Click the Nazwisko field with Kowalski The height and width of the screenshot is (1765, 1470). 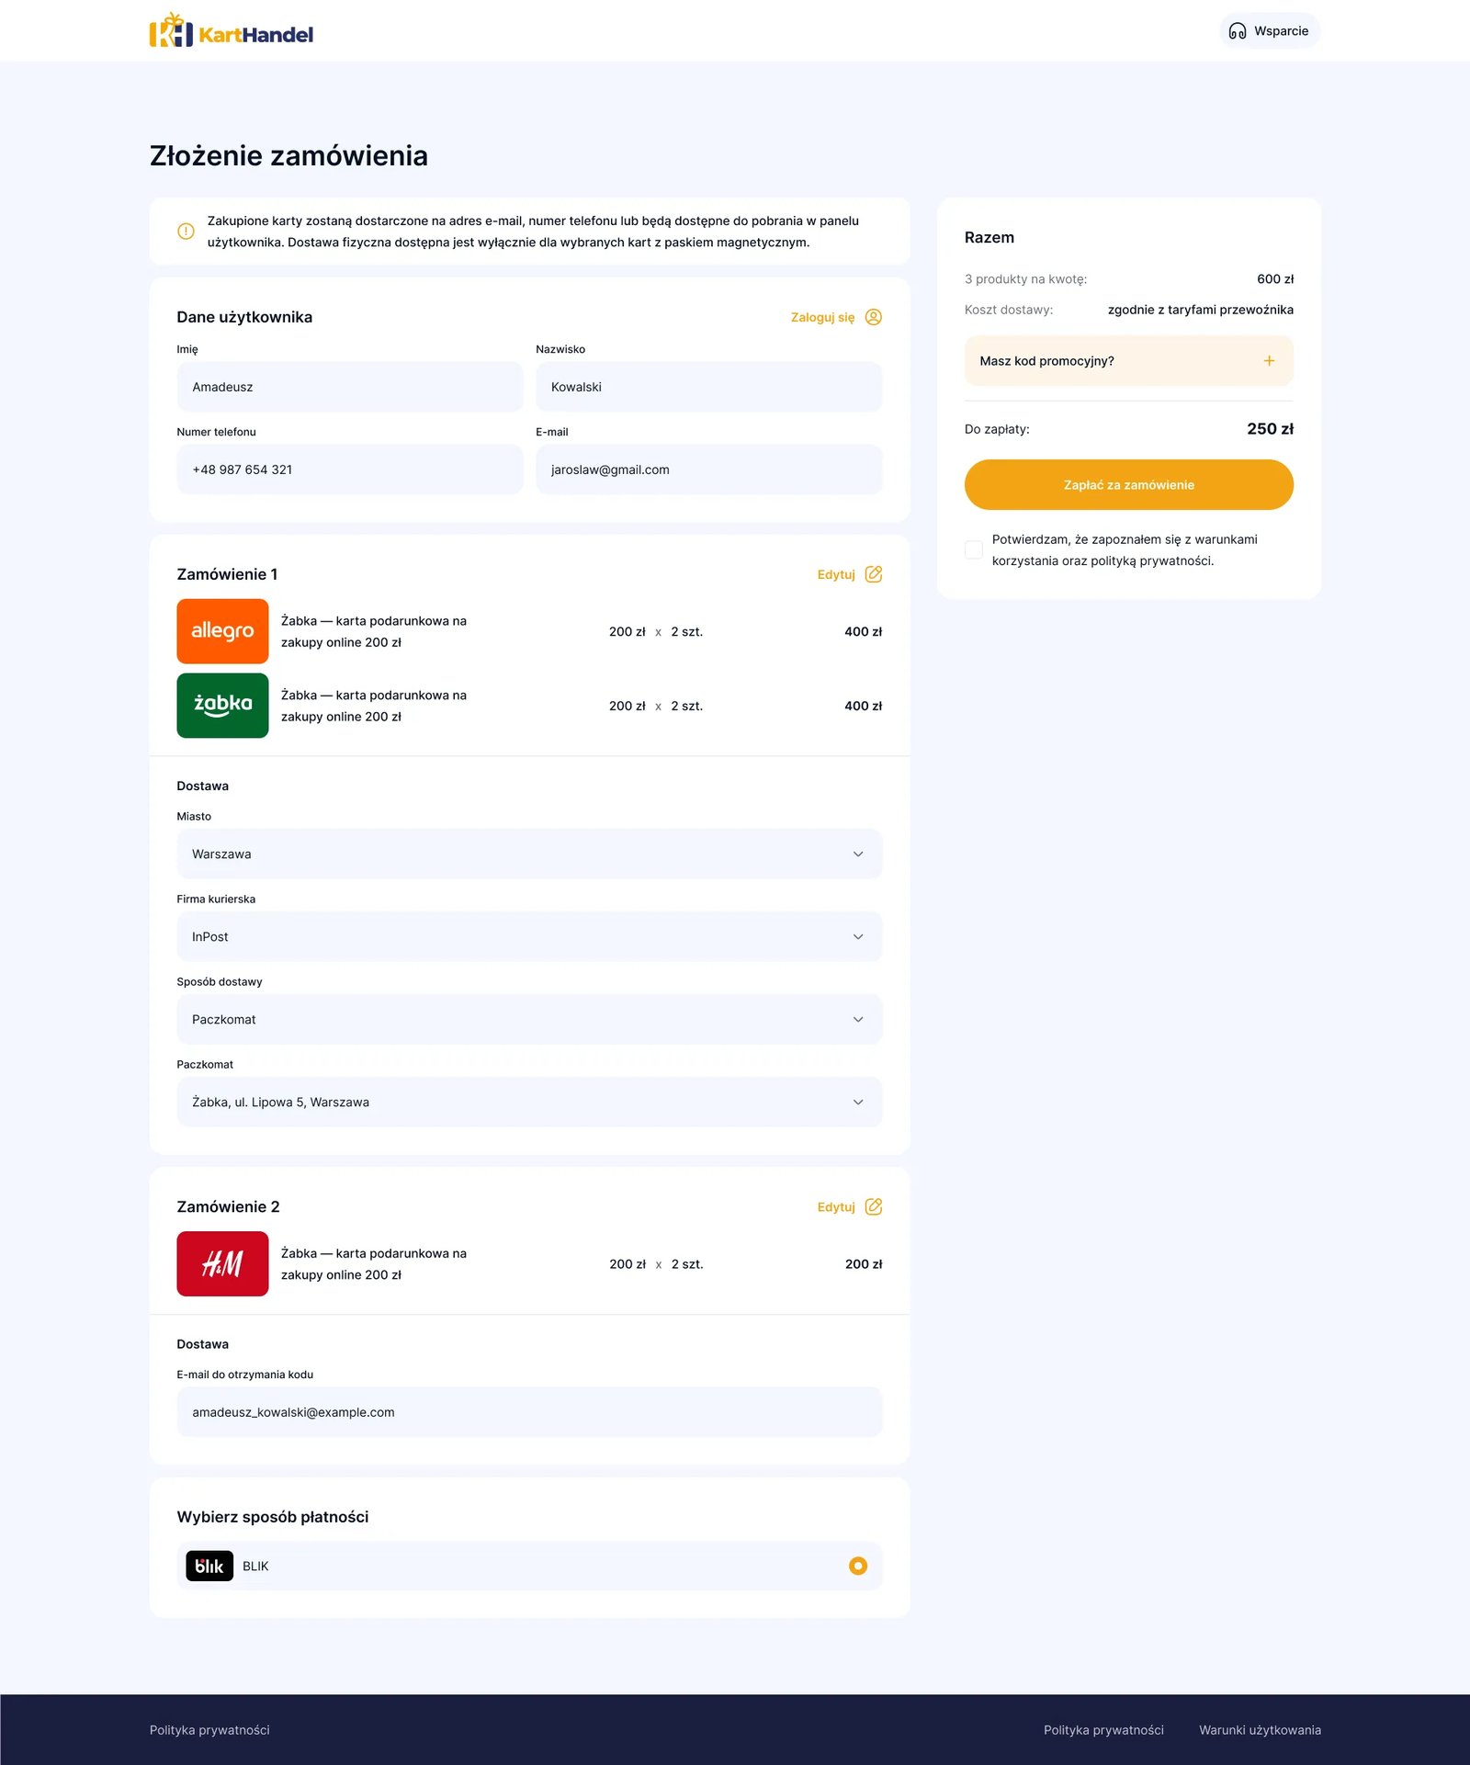[x=709, y=387]
